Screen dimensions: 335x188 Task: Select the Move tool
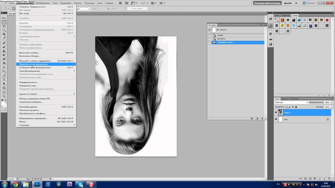pyautogui.click(x=4, y=18)
